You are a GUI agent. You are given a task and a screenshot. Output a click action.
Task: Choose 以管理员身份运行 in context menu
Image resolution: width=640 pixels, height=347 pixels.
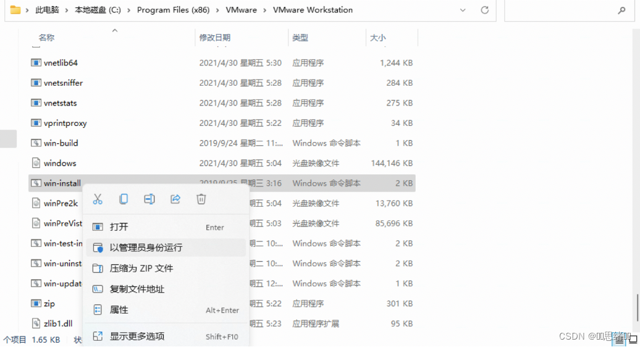[x=166, y=248]
